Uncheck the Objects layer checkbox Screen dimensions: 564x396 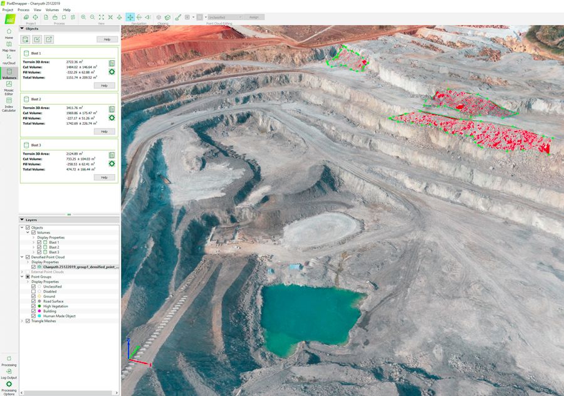(x=28, y=227)
